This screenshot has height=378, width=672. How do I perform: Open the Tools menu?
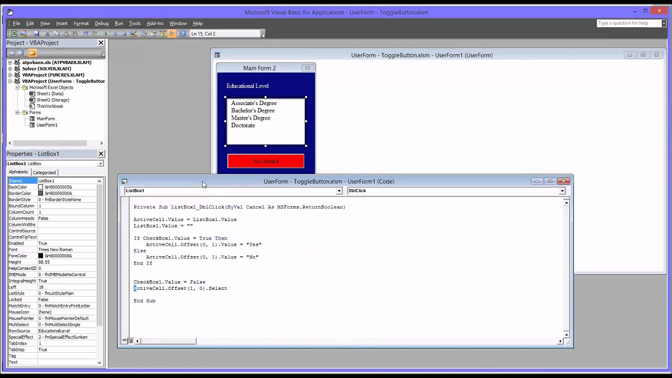click(x=135, y=23)
